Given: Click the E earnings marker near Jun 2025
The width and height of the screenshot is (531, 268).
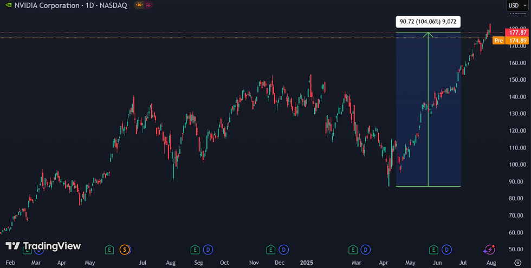Looking at the screenshot, I should 433,250.
